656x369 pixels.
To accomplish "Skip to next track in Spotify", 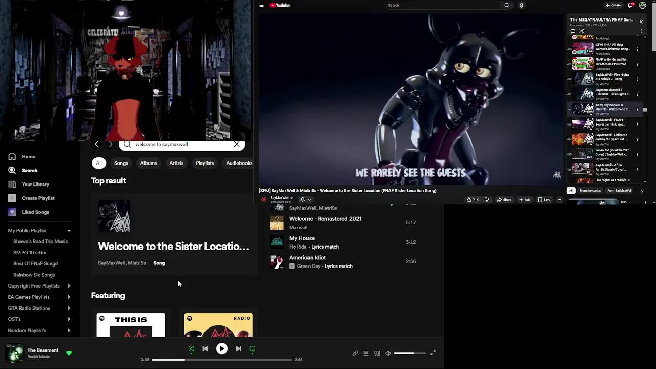I will click(x=238, y=348).
